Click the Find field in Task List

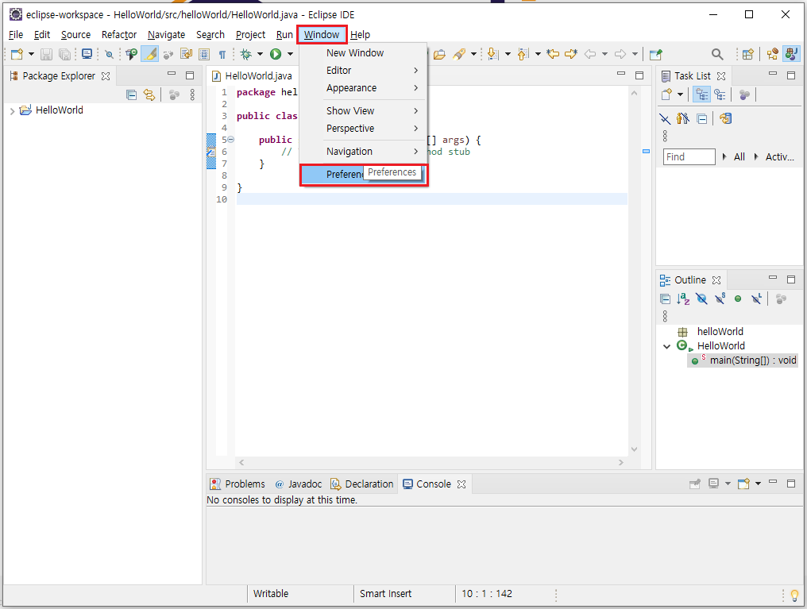tap(689, 157)
